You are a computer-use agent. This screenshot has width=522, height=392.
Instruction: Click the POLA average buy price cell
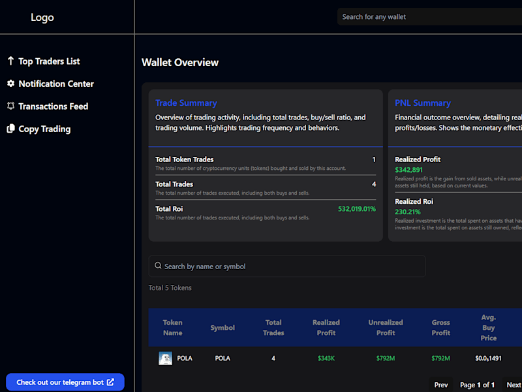pos(488,358)
